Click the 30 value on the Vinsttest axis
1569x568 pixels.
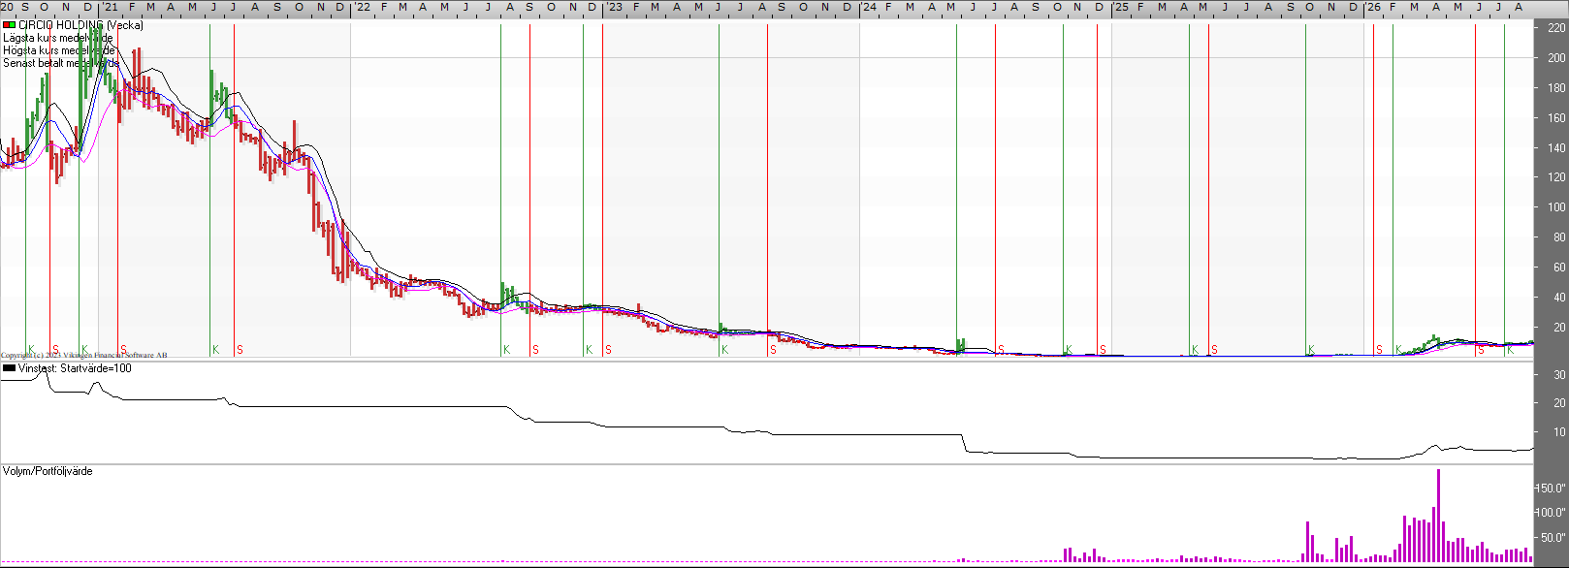(x=1559, y=374)
